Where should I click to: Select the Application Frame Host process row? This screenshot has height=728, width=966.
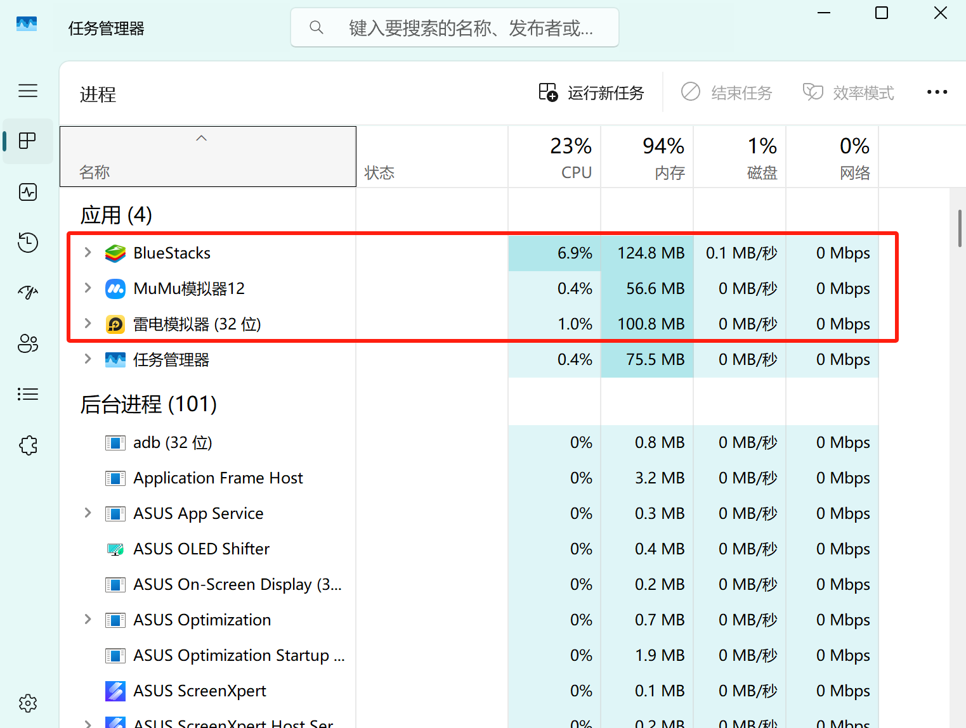point(469,478)
